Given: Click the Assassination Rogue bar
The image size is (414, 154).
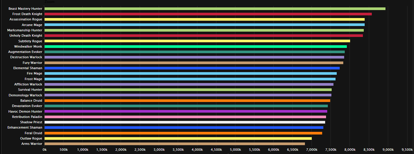Looking at the screenshot, I should [204, 20].
